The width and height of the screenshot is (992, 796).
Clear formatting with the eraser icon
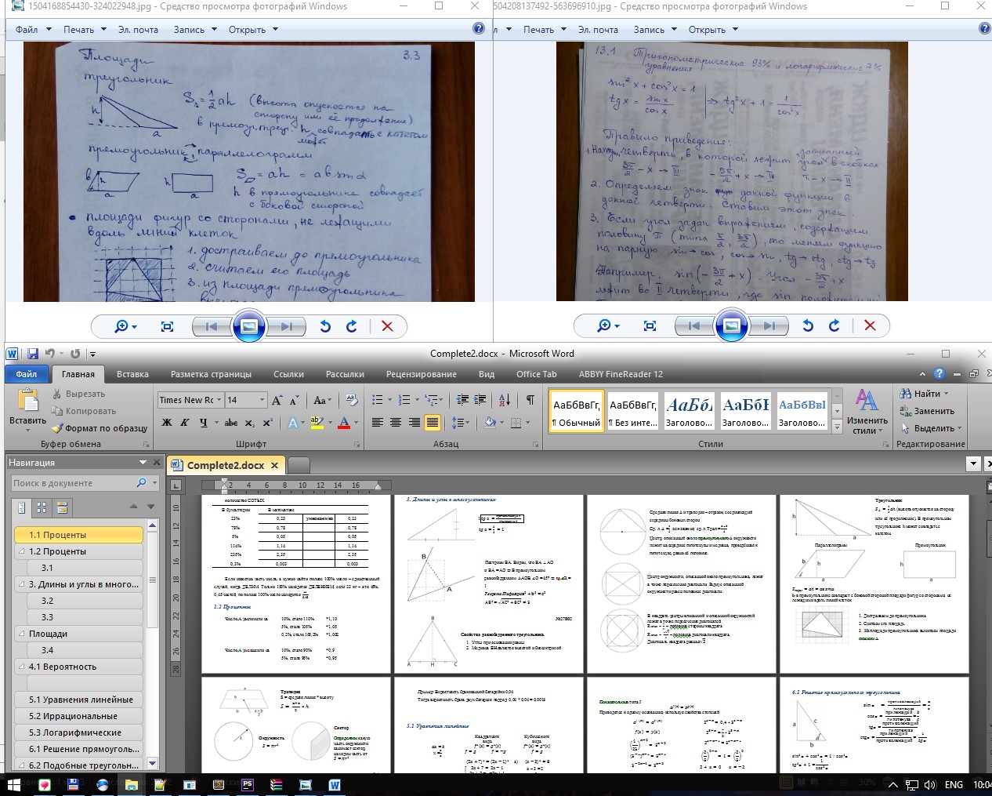coord(351,400)
